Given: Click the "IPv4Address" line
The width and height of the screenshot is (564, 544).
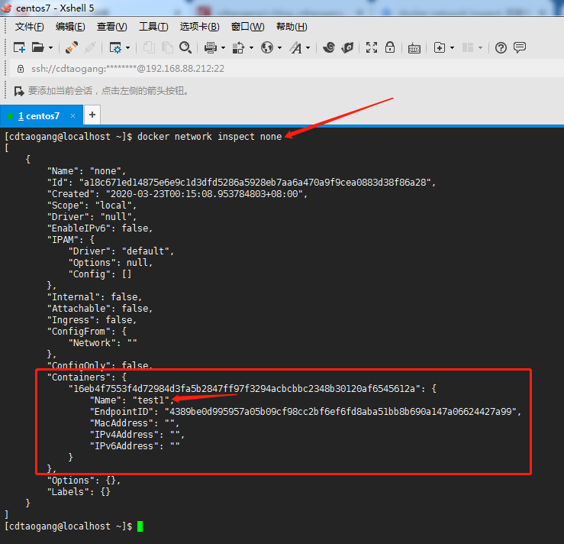Looking at the screenshot, I should 137,435.
